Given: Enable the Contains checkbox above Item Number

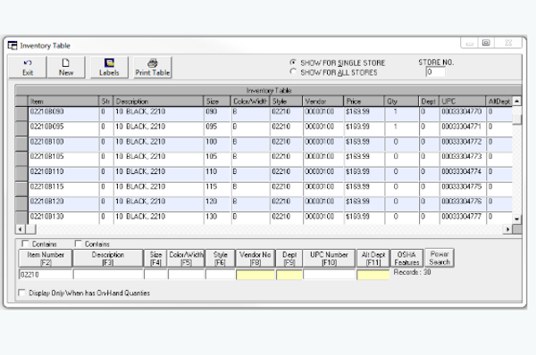Looking at the screenshot, I should (x=25, y=244).
